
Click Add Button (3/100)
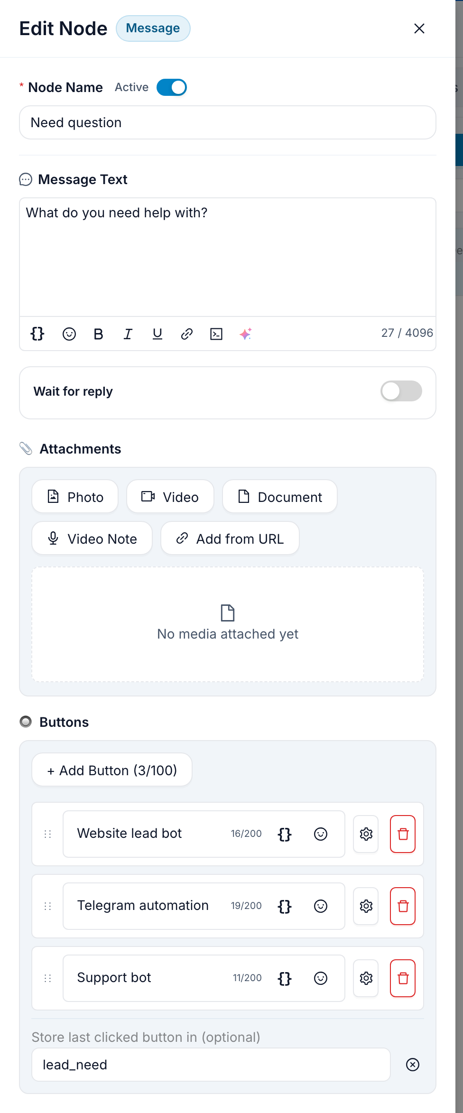tap(112, 770)
